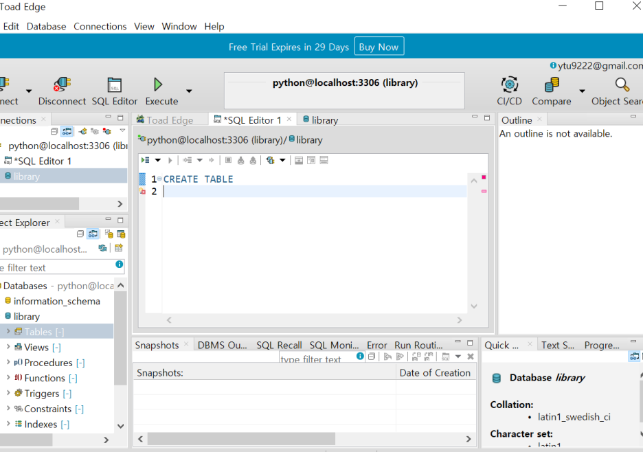643x452 pixels.
Task: Click the red-dot disconnect icon in Connections panel
Action: point(107,131)
